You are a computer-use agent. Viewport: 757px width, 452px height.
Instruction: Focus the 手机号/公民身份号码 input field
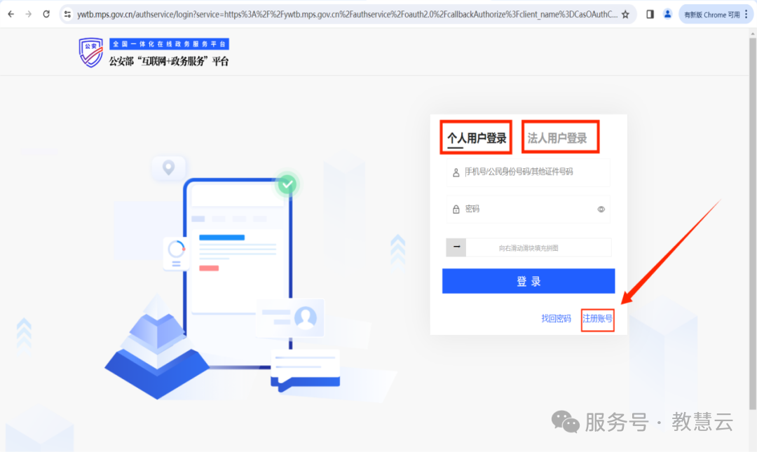pyautogui.click(x=533, y=172)
